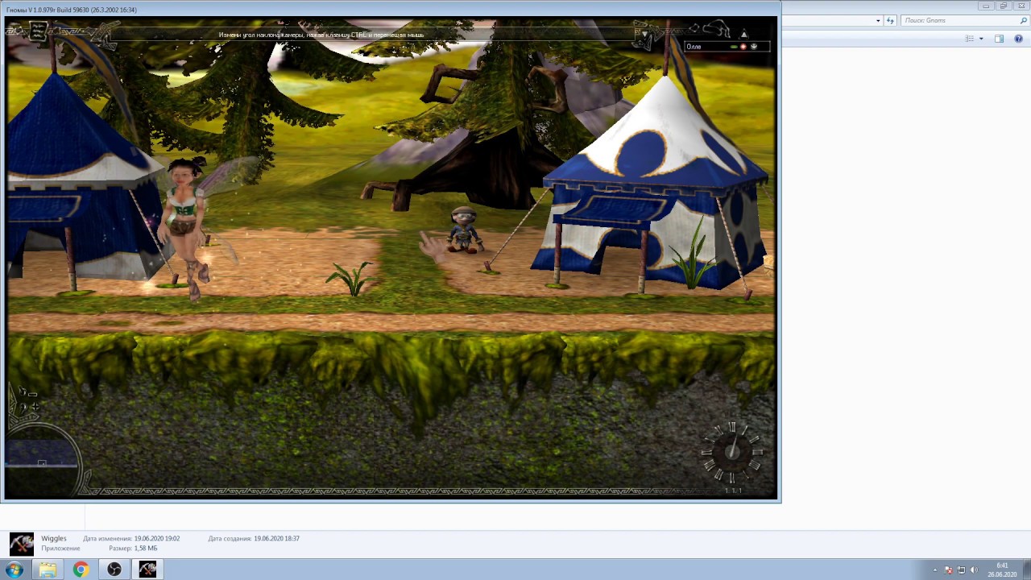Click the camera tilt hint text at the top
This screenshot has width=1031, height=580.
pos(321,35)
